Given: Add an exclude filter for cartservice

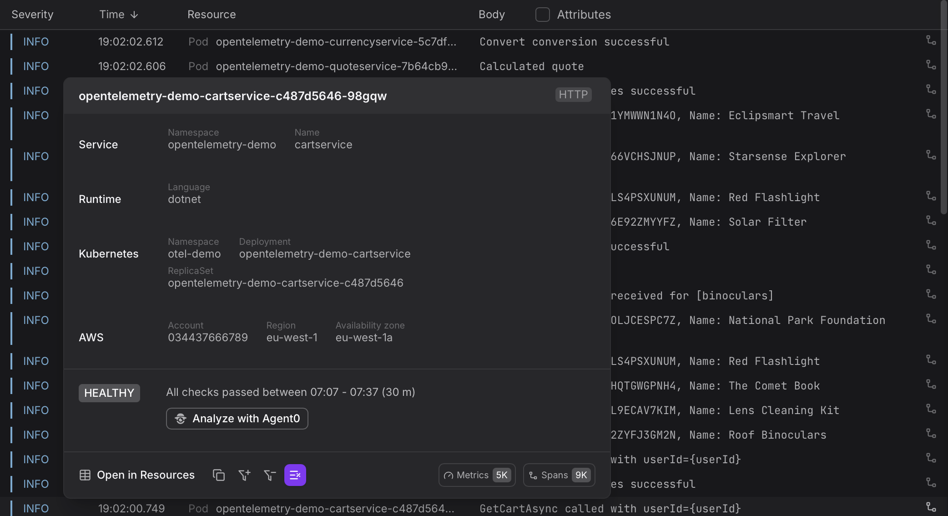Looking at the screenshot, I should tap(270, 475).
